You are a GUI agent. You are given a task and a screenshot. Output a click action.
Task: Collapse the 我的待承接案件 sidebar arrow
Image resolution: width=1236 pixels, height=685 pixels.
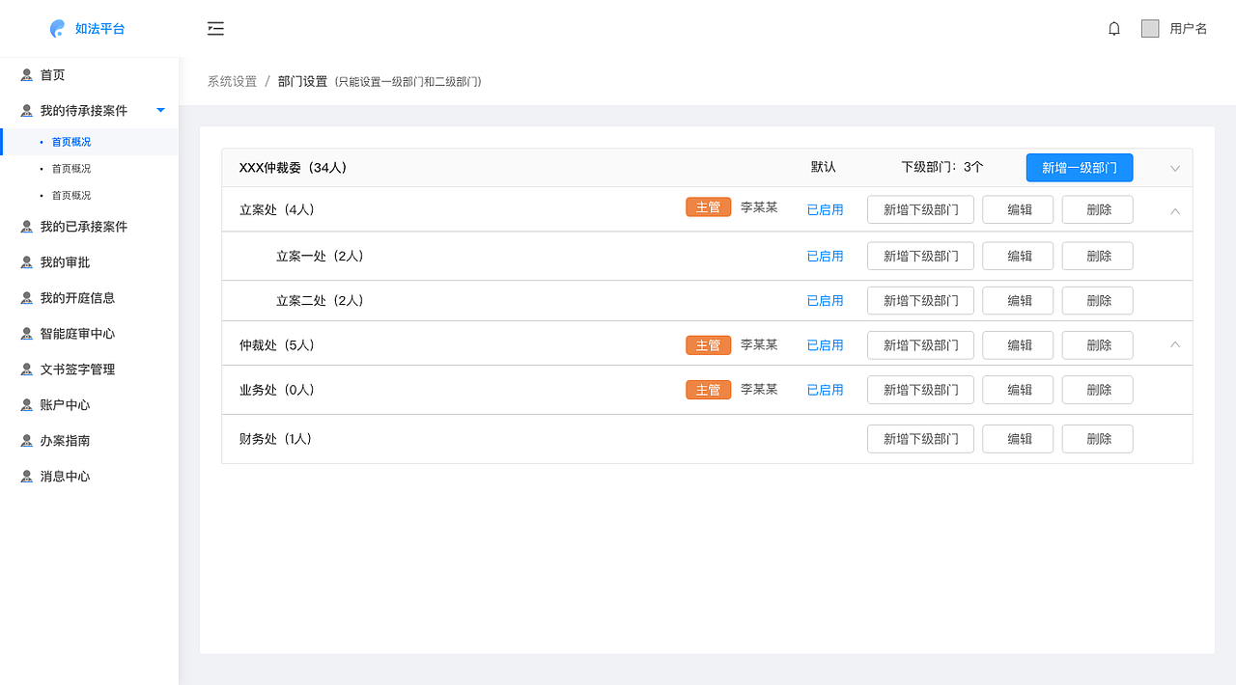(161, 111)
